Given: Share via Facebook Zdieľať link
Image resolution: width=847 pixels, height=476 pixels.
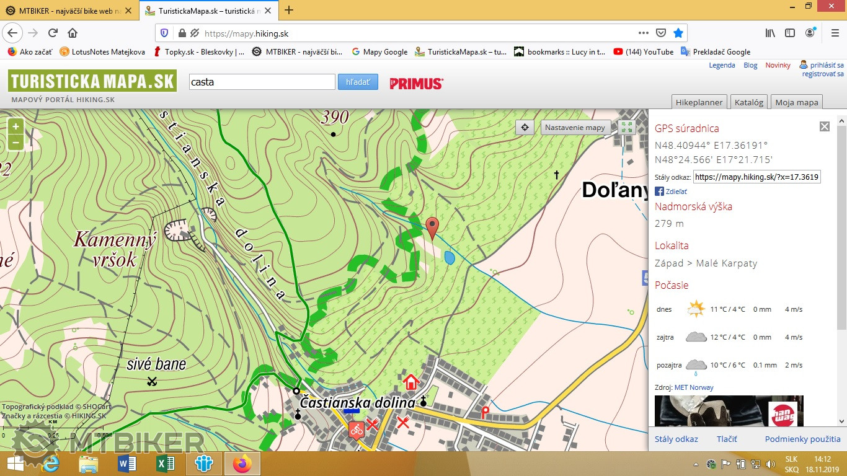Looking at the screenshot, I should click(675, 192).
